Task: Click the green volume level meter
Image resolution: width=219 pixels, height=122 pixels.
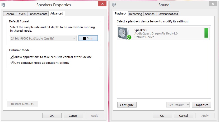Action: point(206,33)
